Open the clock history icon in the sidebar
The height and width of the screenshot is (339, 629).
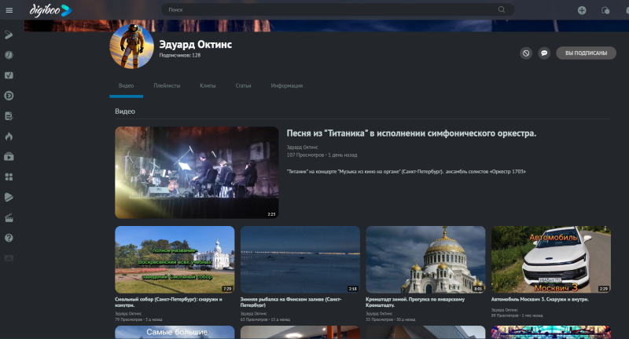tap(9, 55)
